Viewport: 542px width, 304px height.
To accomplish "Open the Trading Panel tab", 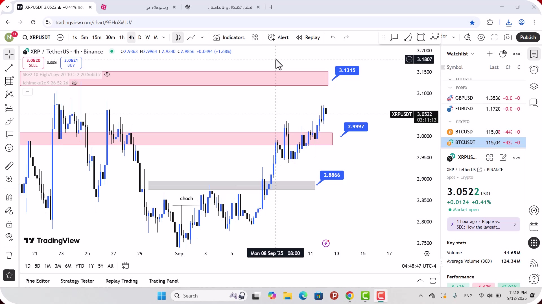I will (164, 281).
